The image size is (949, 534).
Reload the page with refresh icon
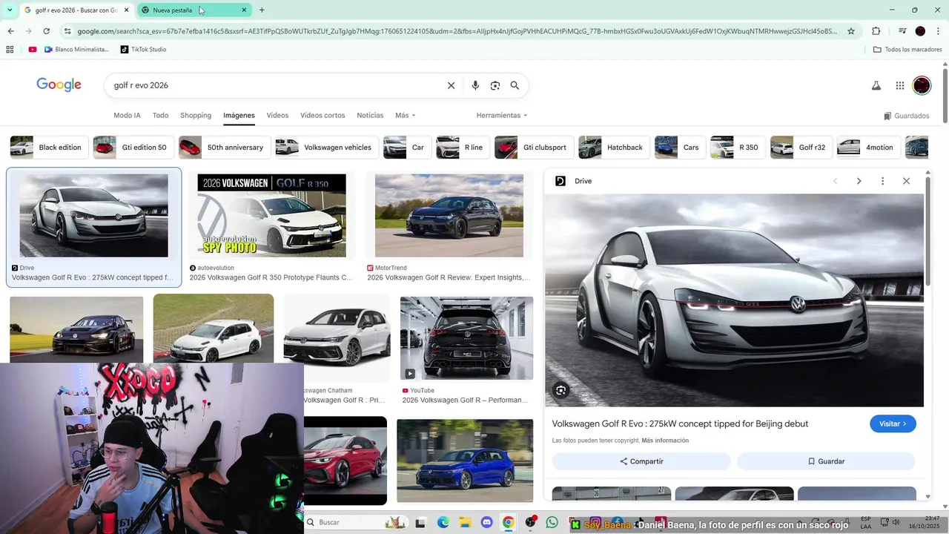[x=46, y=31]
